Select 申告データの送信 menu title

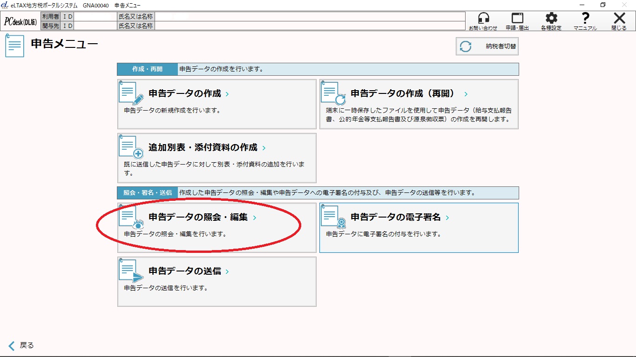point(185,271)
